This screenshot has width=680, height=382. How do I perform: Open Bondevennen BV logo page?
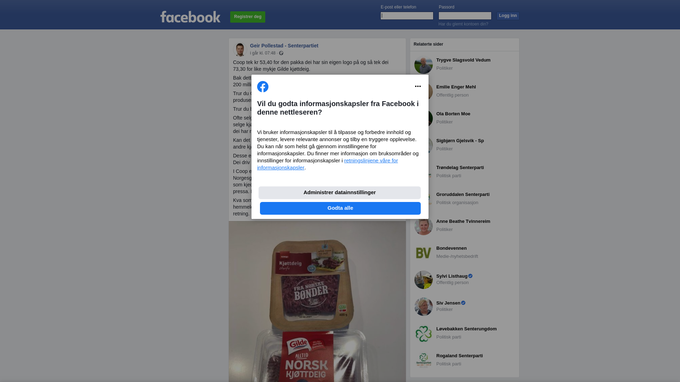[424, 253]
